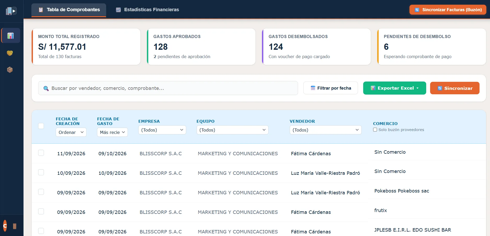The width and height of the screenshot is (490, 236).
Task: Click the clipboard icon on Tabla de Comprobantes
Action: (x=41, y=10)
